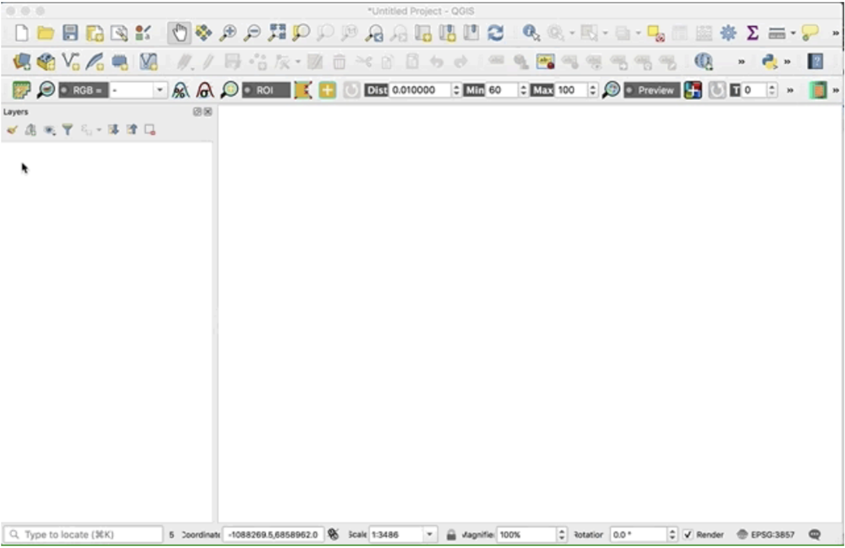
Task: Save the project using the floppy disk icon
Action: pos(70,33)
